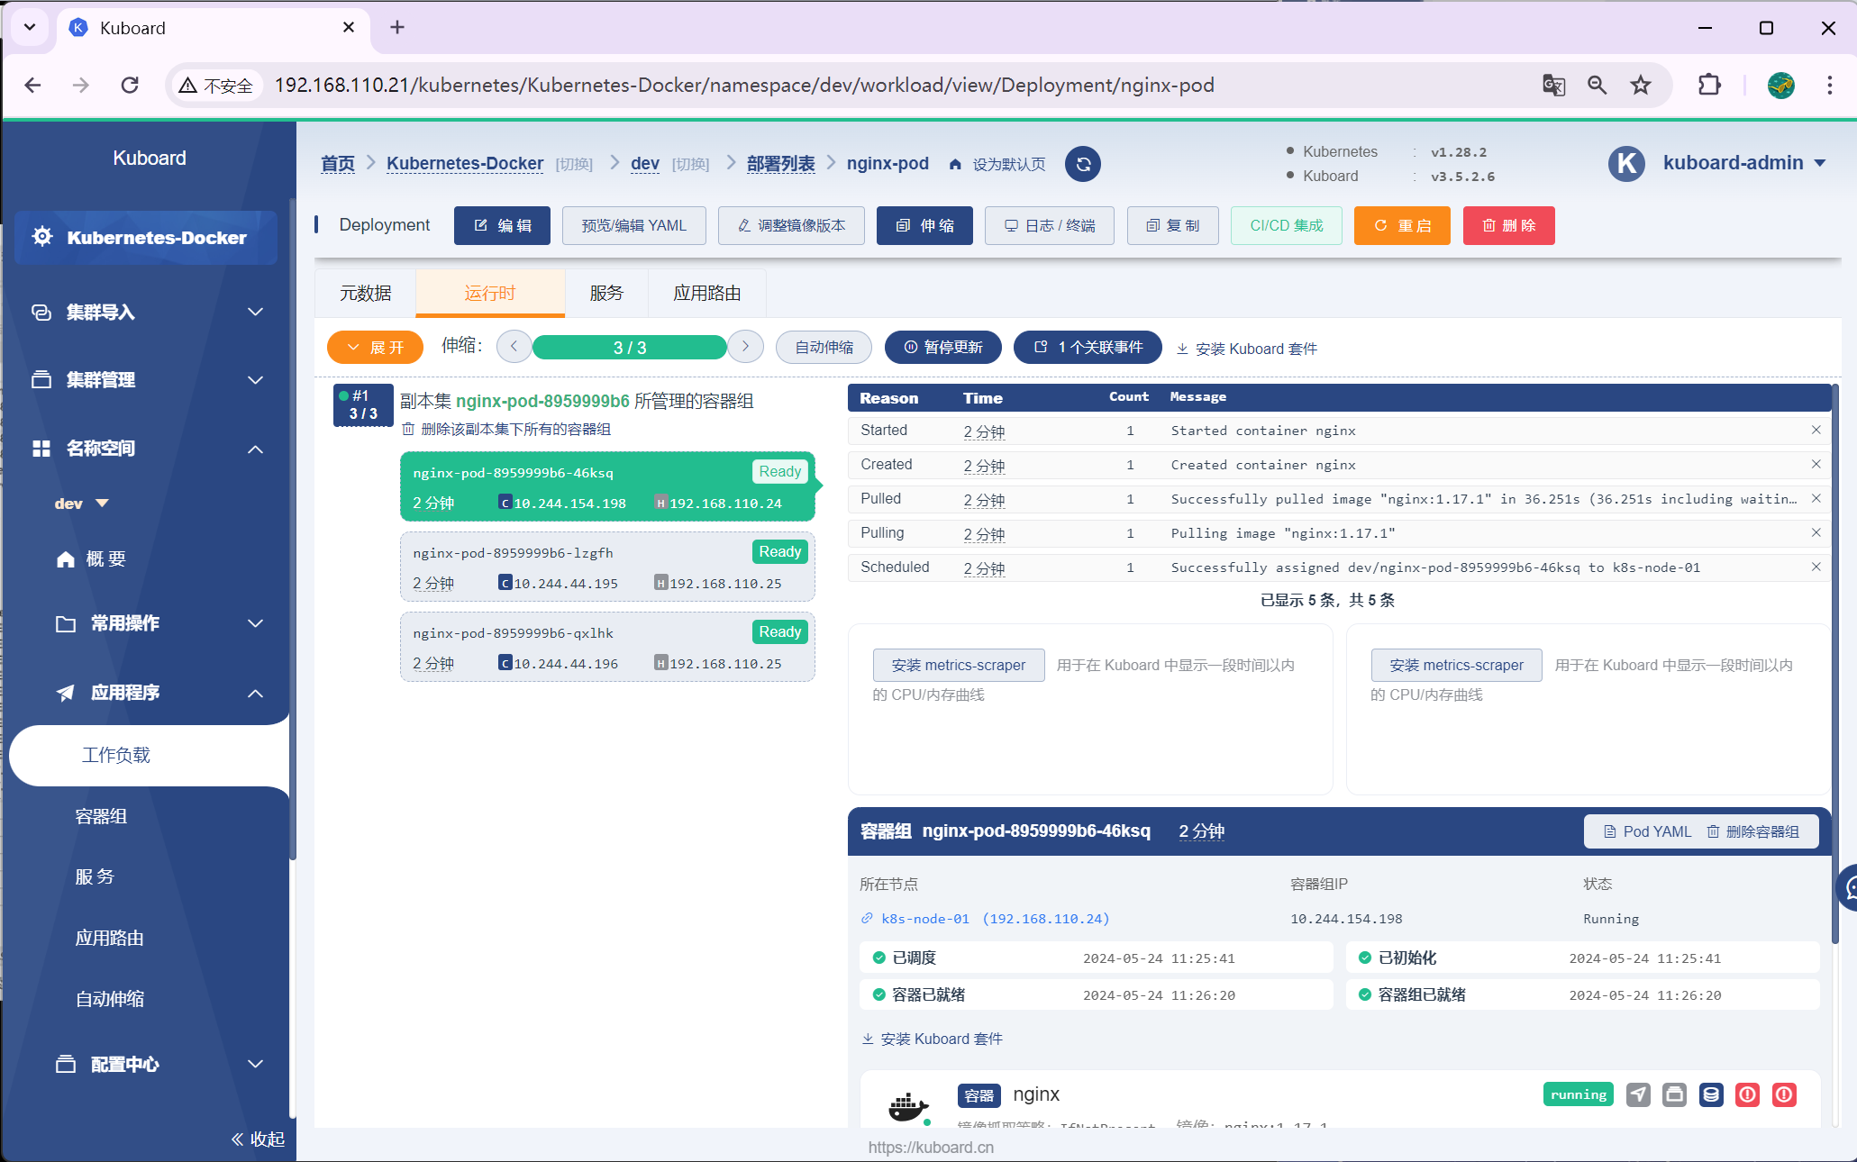Expand the 集群管理 menu chevron
Image resolution: width=1857 pixels, height=1162 pixels.
pyautogui.click(x=256, y=380)
